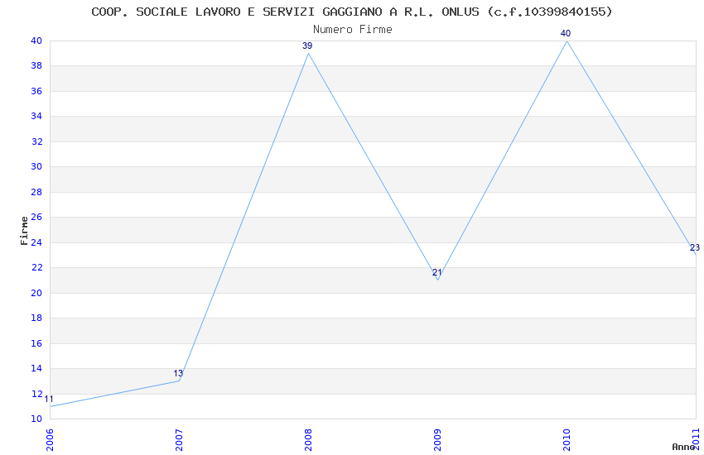Viewport: 704px width, 455px height.
Task: Click the y-axis tick value 10
Action: click(36, 419)
